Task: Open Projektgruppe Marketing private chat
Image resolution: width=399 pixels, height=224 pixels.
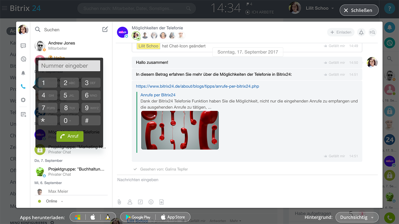Action: 71,149
